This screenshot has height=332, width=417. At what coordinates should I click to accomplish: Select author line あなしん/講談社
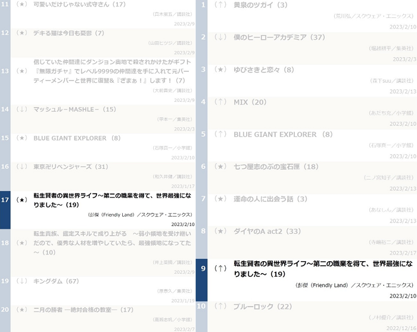391,211
